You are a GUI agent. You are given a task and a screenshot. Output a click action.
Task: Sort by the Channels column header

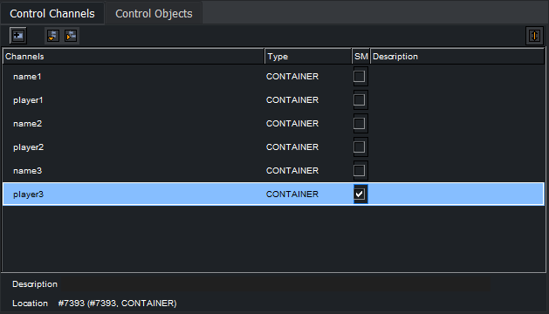click(x=134, y=57)
